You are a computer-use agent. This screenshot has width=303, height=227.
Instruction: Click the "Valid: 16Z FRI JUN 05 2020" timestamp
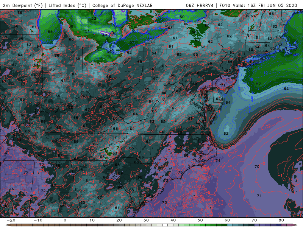[x=265, y=5]
